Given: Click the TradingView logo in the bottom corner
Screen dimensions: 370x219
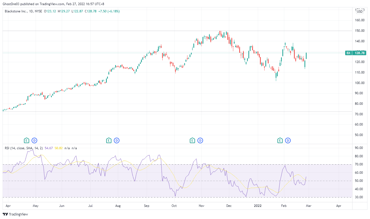Looking at the screenshot, I should pos(15,214).
